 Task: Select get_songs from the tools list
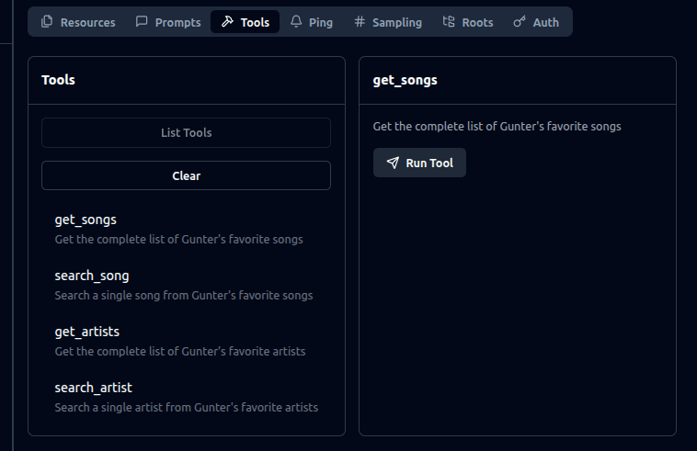coord(86,220)
